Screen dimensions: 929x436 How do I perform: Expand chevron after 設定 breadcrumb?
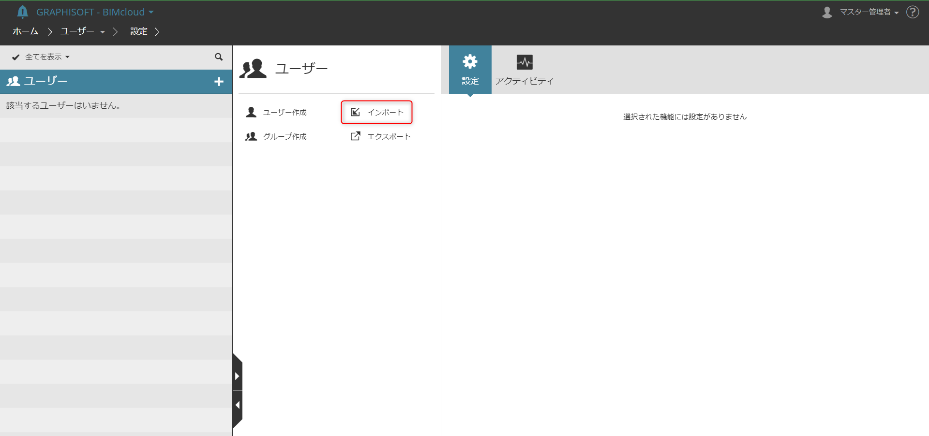pos(157,32)
